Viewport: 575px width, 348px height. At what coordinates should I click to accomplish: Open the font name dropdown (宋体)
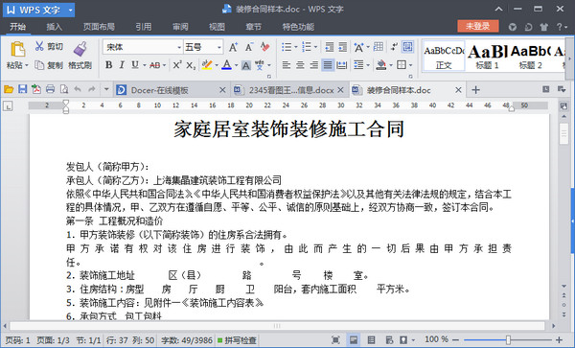(179, 47)
